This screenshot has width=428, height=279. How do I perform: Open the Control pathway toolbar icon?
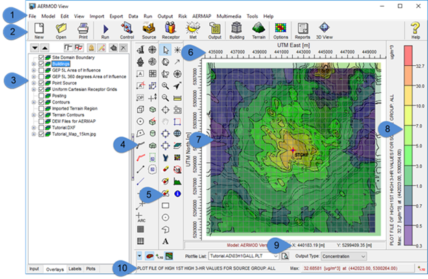pos(127,31)
